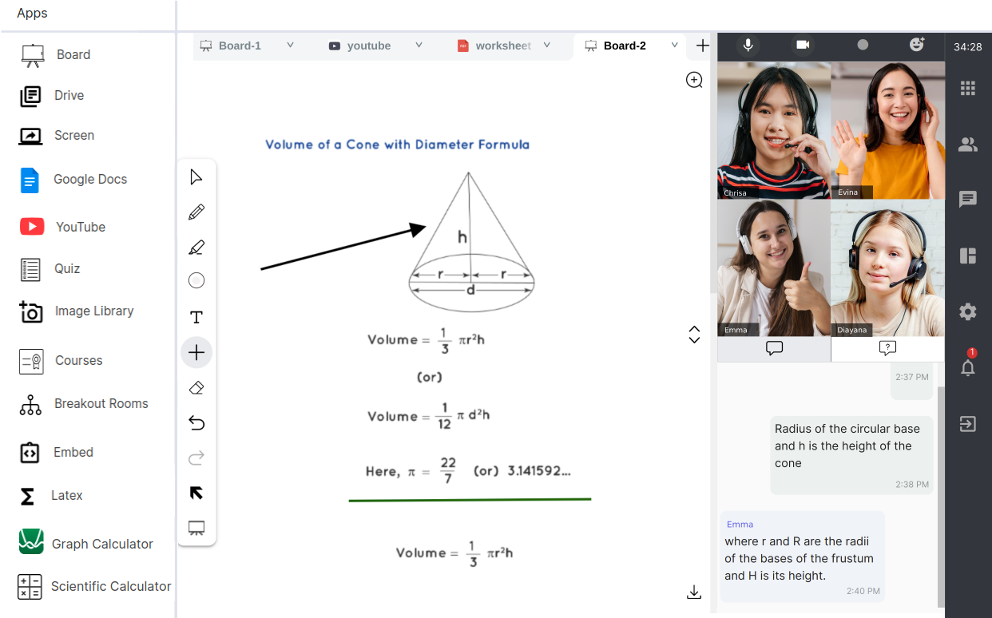The width and height of the screenshot is (992, 618).
Task: Download the board content
Action: (694, 592)
